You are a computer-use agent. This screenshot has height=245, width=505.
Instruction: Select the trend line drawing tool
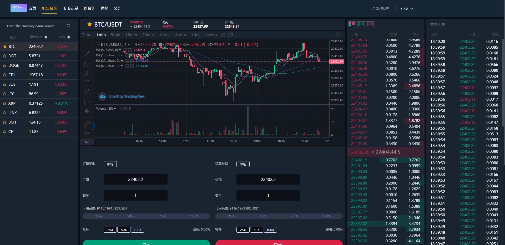point(87,54)
